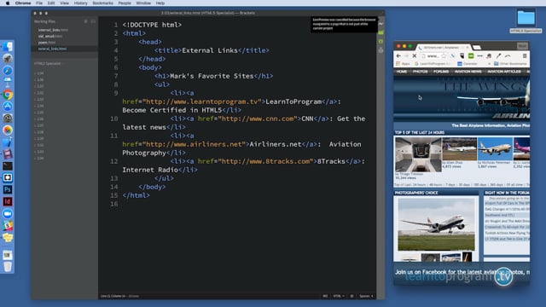Open Google Chrome from the Dock
Viewport: 546px width, 307px height.
coord(8,95)
